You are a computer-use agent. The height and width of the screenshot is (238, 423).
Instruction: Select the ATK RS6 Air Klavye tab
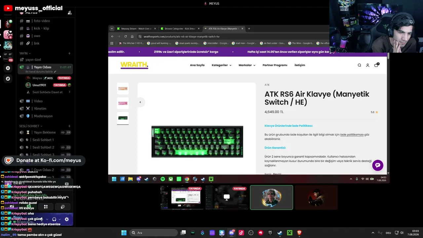(224, 29)
